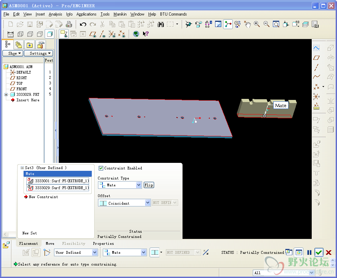Click the Zoom In magnifier icon

(257, 24)
